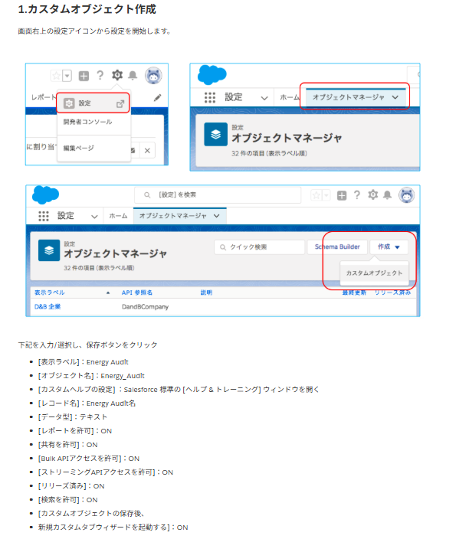Select ホーム tab beside the red-boxed tab
The width and height of the screenshot is (469, 539).
coord(290,98)
